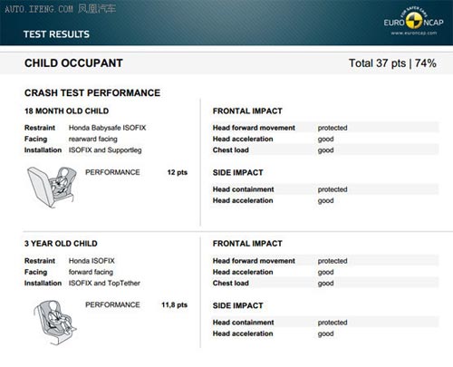Click the rearward facing value

click(93, 139)
